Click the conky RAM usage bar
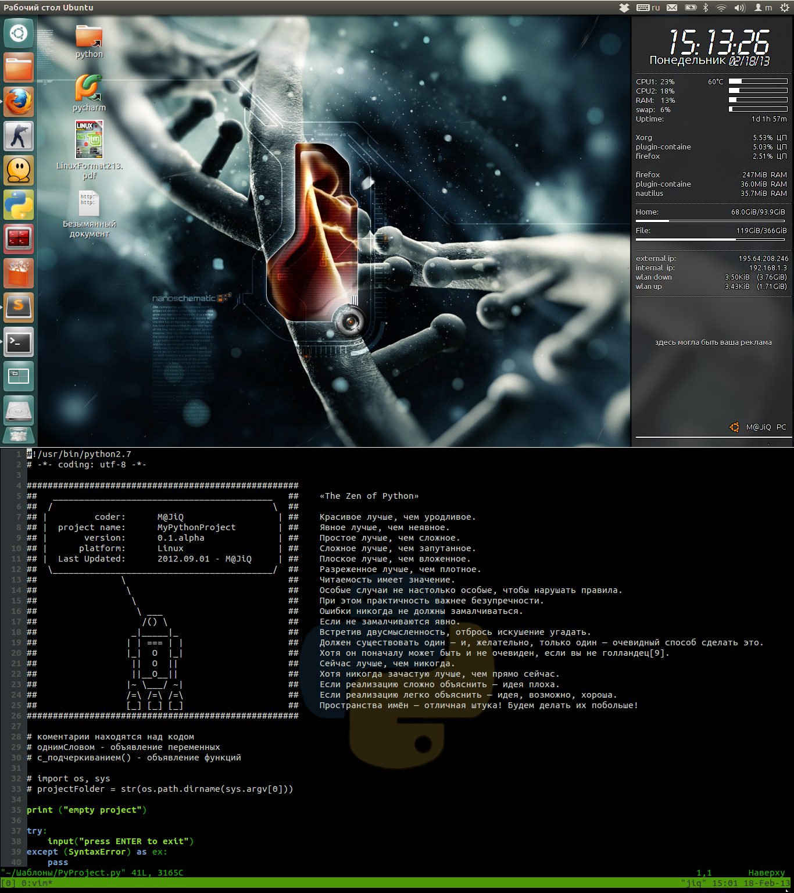Screen dimensions: 794x893 coord(758,100)
